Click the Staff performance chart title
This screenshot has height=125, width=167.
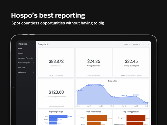click(x=93, y=112)
